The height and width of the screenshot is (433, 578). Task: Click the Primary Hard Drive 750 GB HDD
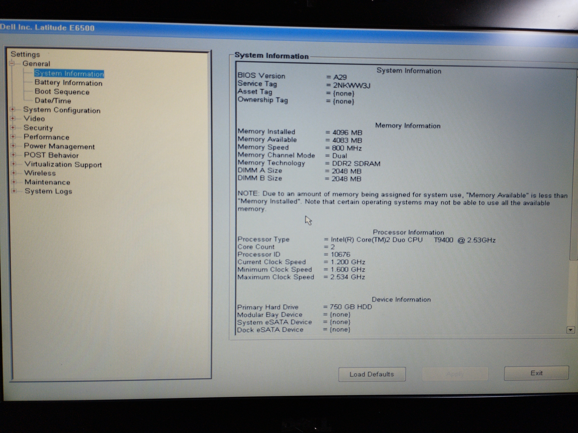(351, 307)
